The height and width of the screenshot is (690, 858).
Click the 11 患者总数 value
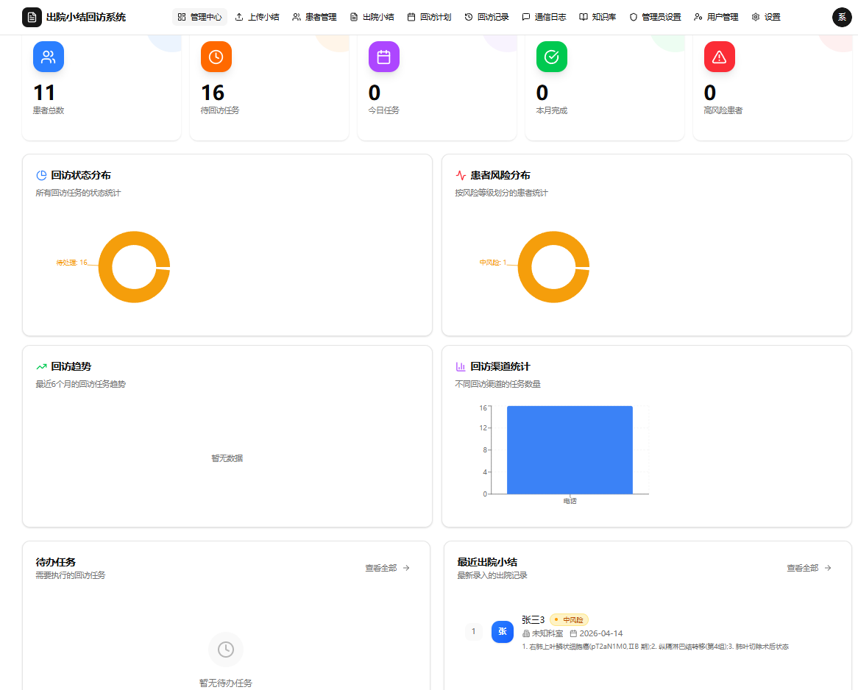coord(44,93)
